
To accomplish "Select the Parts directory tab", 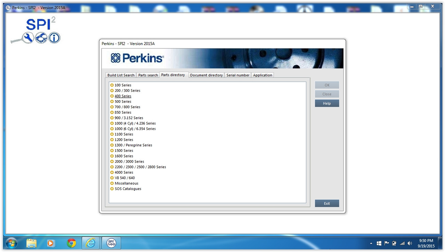I will click(x=173, y=75).
